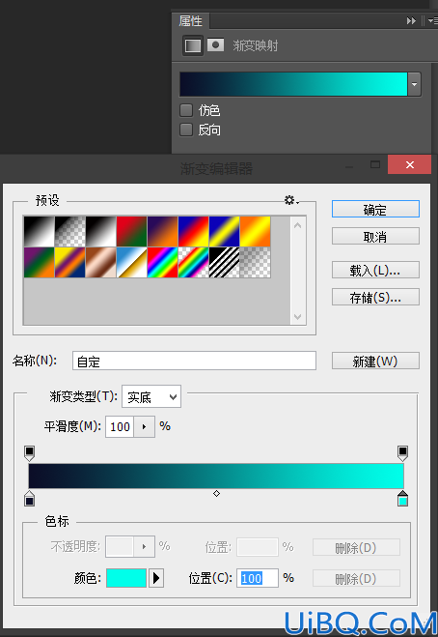Open presets gear menu in Gradient Editor

click(x=291, y=200)
